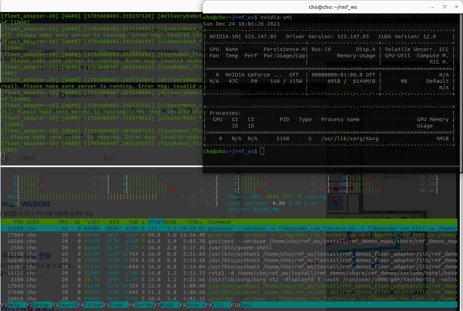Close the nvidia-smi terminal window

click(x=456, y=7)
